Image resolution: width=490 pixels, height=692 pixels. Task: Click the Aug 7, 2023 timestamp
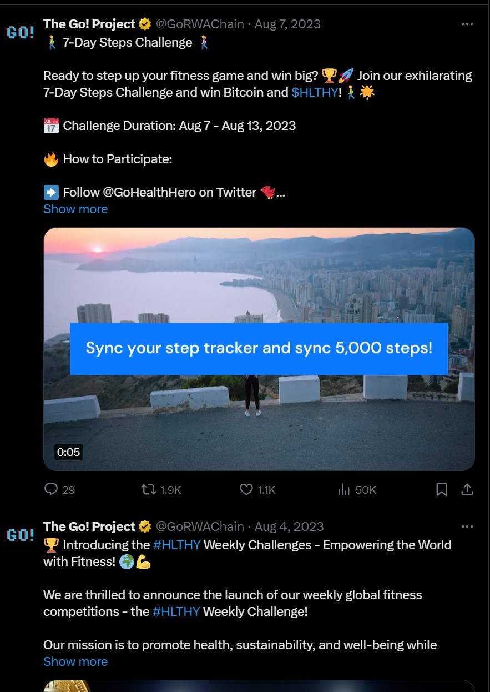(x=287, y=24)
